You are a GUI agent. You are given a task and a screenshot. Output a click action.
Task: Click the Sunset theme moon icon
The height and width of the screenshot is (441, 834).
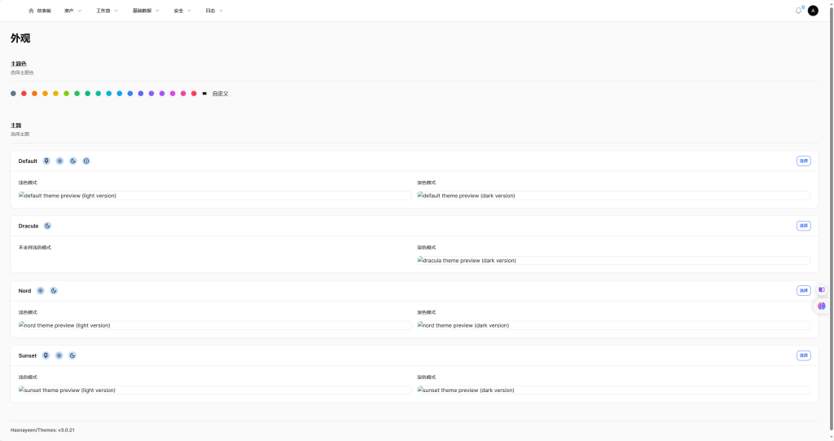click(72, 355)
